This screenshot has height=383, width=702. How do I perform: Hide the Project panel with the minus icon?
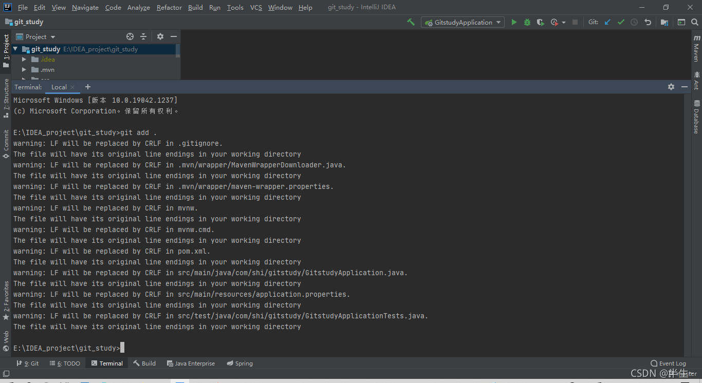[174, 36]
